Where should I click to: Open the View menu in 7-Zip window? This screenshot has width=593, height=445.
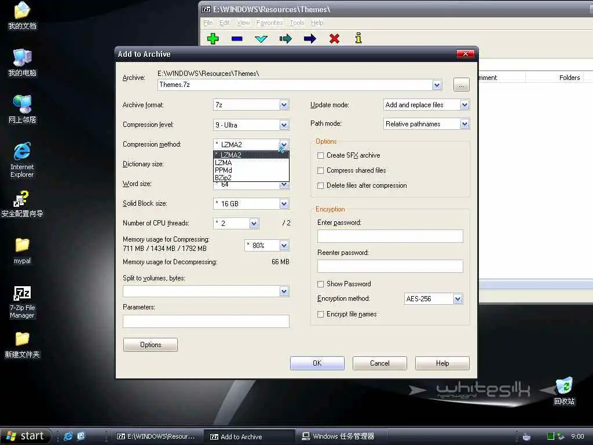point(243,23)
